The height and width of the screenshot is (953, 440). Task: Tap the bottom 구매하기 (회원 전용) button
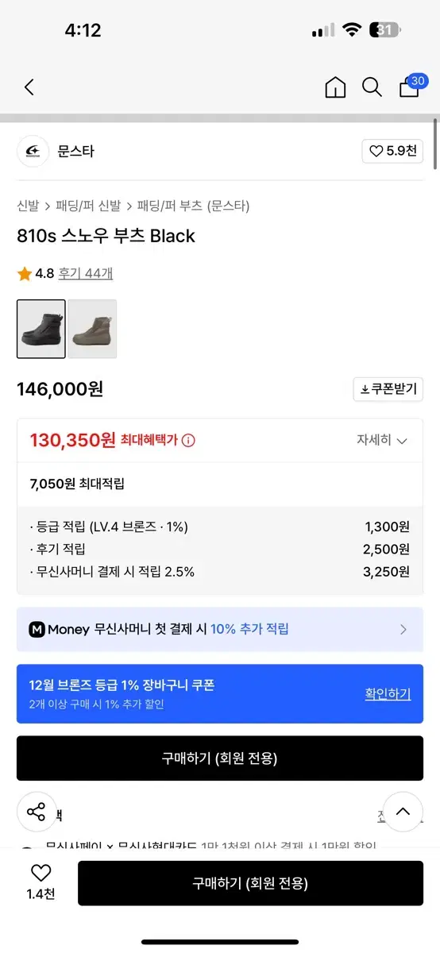(250, 883)
